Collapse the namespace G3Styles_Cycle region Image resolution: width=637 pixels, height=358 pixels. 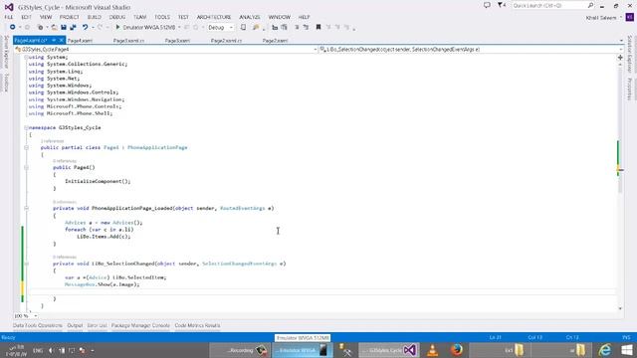[26, 127]
